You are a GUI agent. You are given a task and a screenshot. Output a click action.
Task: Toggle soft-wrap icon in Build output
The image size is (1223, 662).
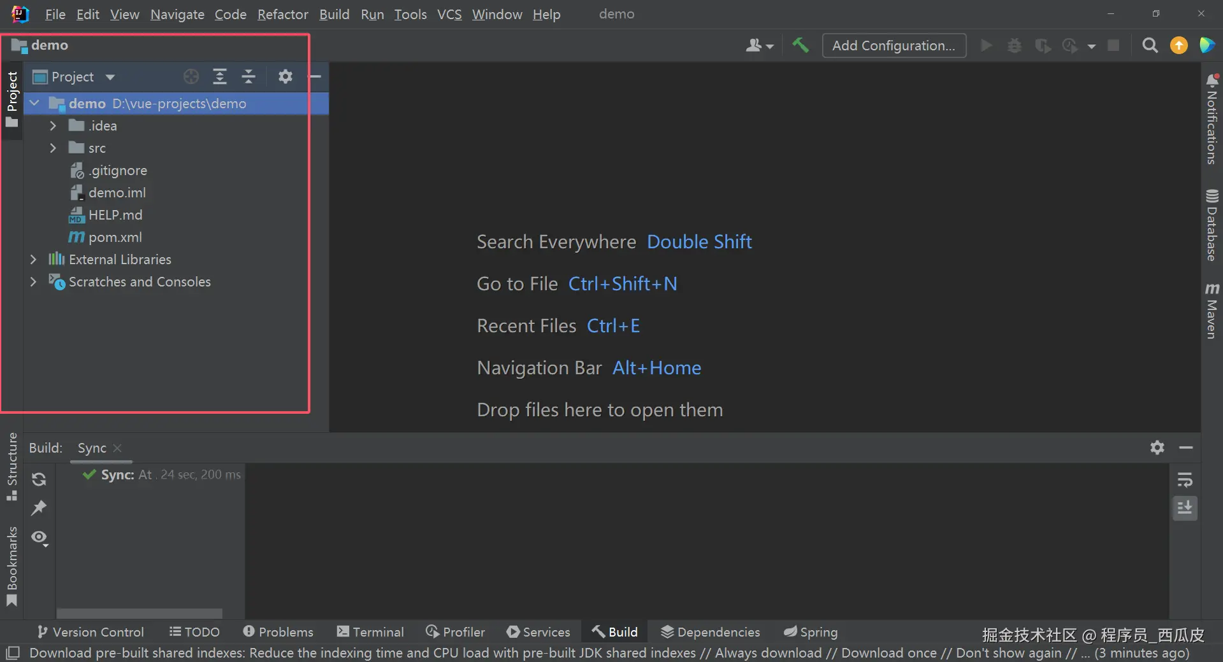click(x=1185, y=479)
